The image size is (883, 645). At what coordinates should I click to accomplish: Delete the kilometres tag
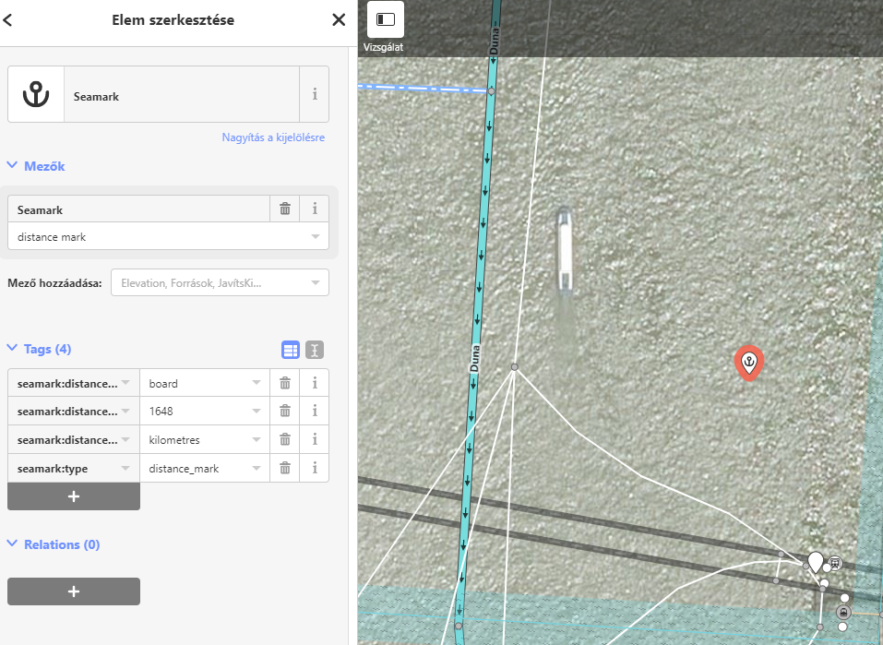click(285, 439)
